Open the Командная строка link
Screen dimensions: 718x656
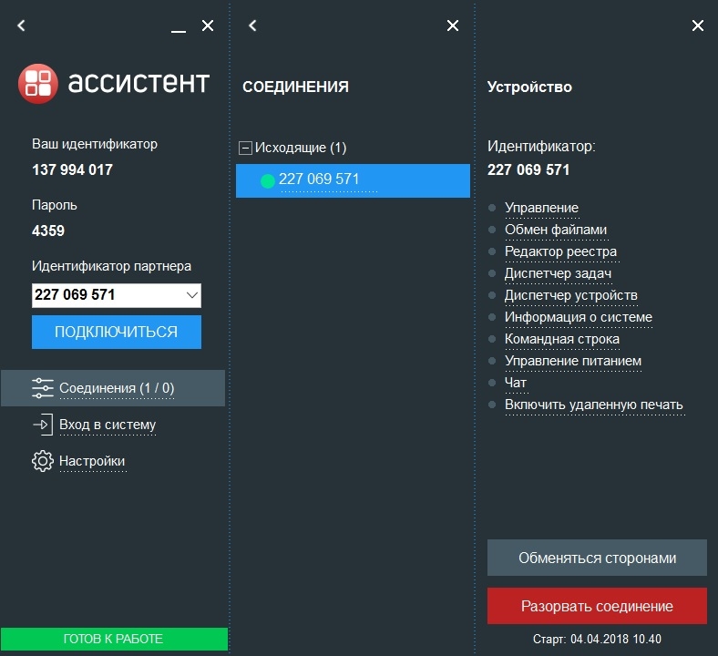(x=562, y=339)
